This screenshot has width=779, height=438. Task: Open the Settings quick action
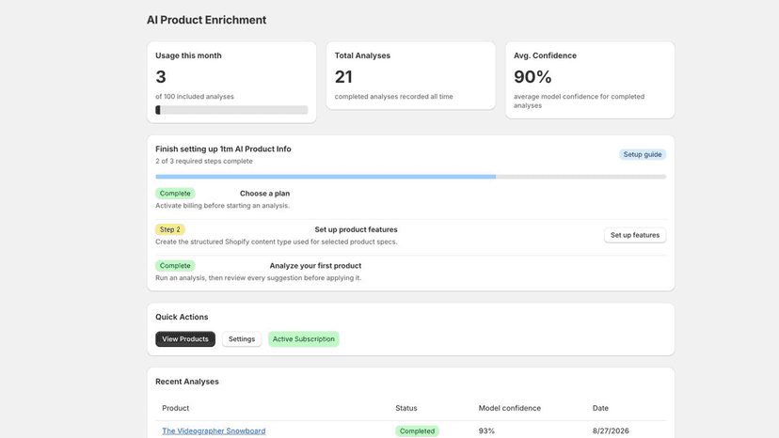click(x=242, y=338)
